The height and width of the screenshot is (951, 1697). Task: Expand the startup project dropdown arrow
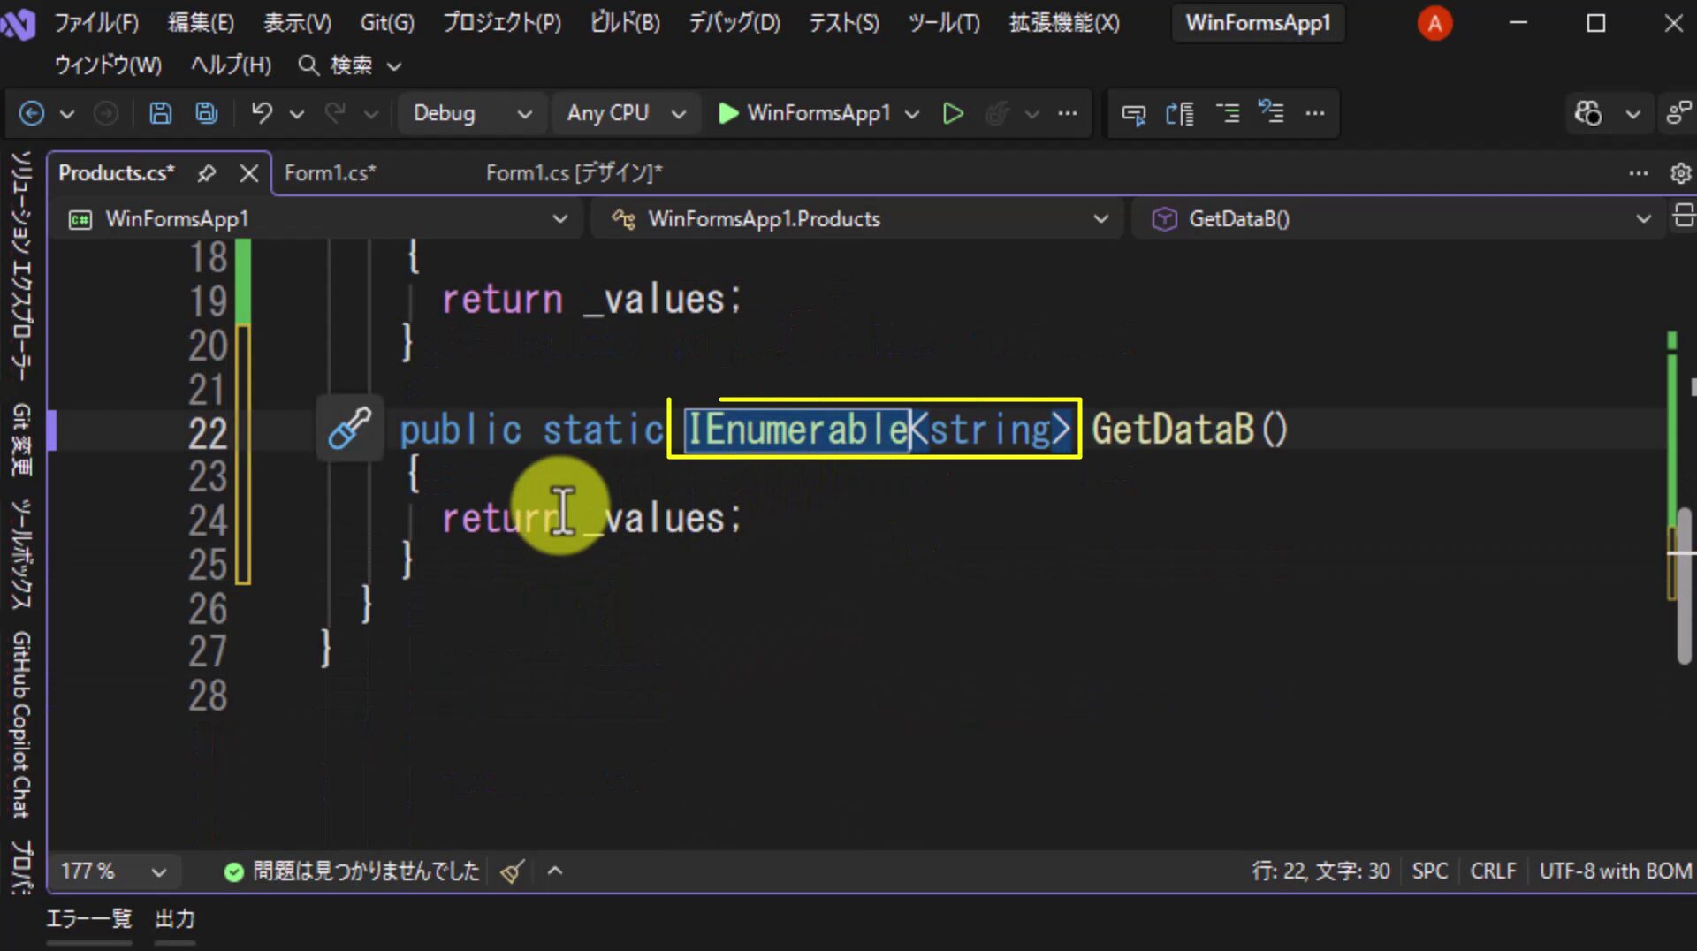tap(912, 114)
